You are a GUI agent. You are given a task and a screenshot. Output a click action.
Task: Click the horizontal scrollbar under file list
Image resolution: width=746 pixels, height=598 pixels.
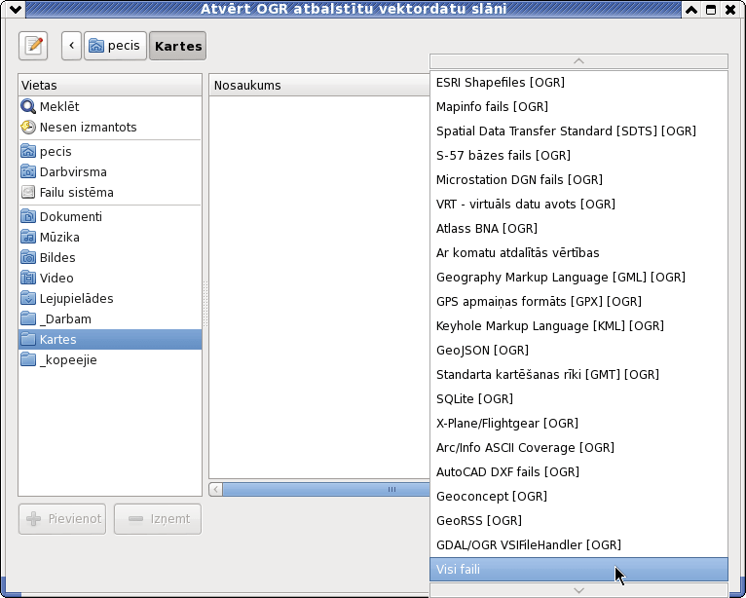pyautogui.click(x=319, y=490)
